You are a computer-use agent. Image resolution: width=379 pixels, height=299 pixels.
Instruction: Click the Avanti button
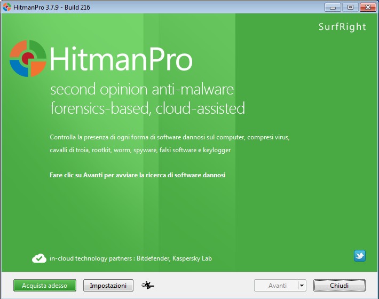coord(277,286)
